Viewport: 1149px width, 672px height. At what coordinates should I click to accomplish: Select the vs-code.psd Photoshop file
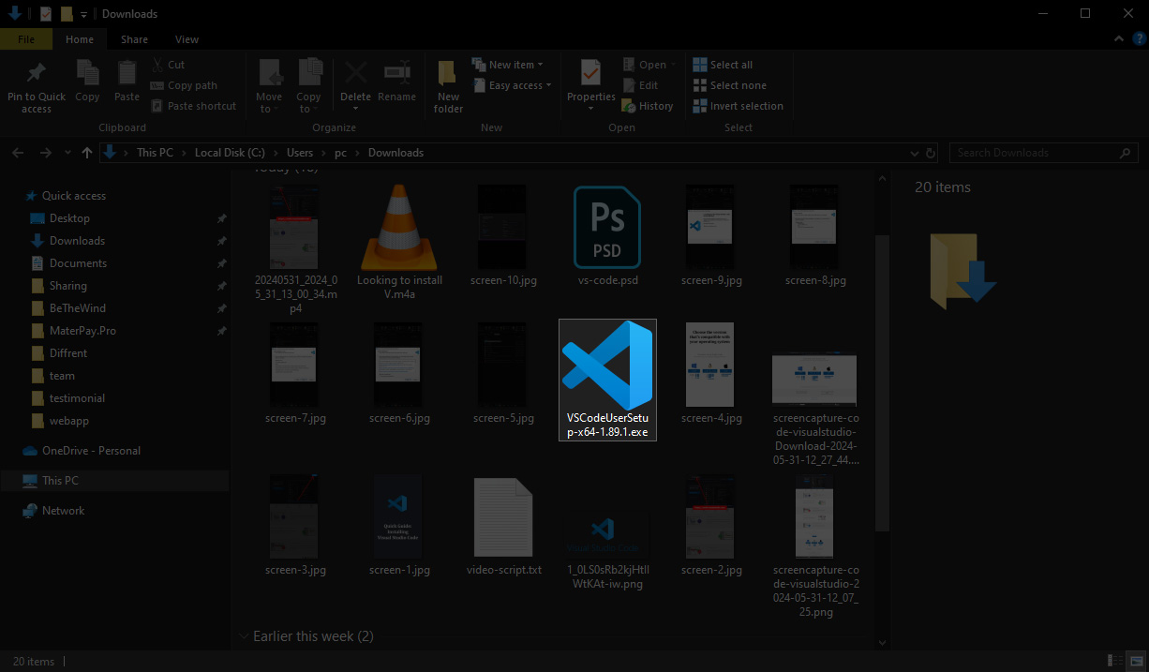pos(607,235)
